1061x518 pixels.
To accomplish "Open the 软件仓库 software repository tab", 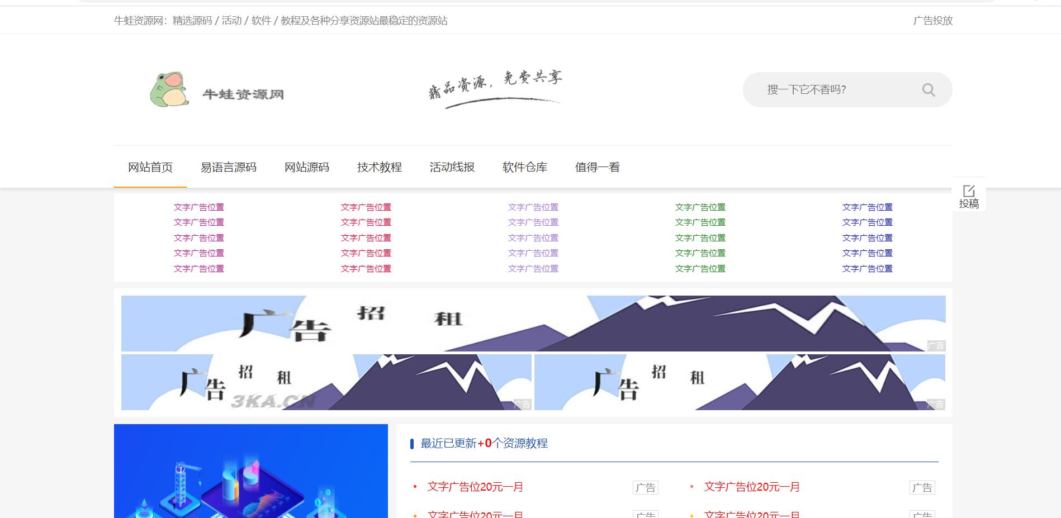I will 524,167.
